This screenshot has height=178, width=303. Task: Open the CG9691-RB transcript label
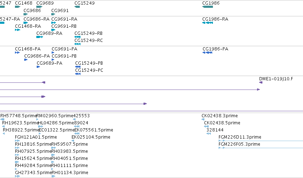click(64, 26)
